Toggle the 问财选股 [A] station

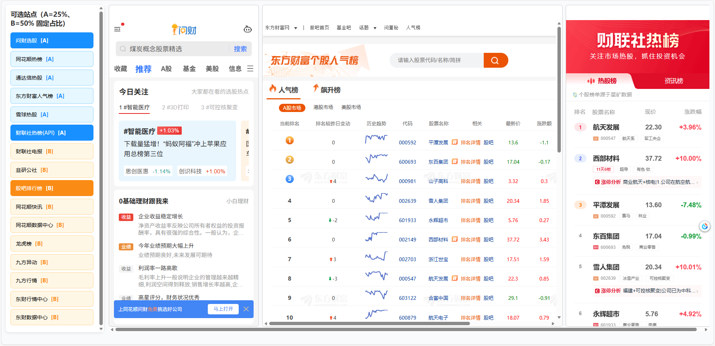pos(52,41)
